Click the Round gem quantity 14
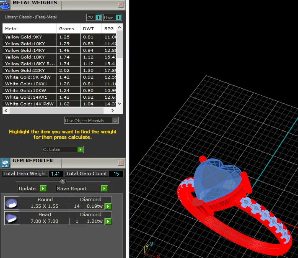This screenshot has width=298, height=258. pos(77,206)
